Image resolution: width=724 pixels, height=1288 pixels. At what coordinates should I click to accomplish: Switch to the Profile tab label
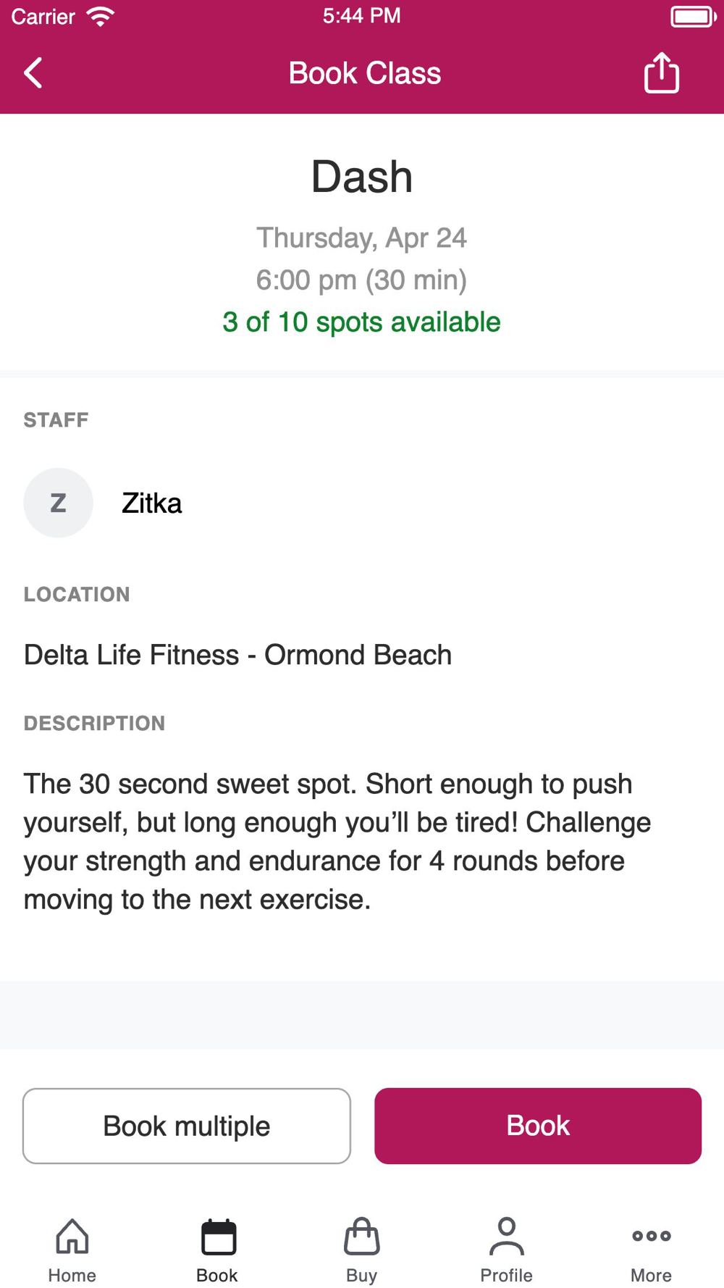(506, 1275)
